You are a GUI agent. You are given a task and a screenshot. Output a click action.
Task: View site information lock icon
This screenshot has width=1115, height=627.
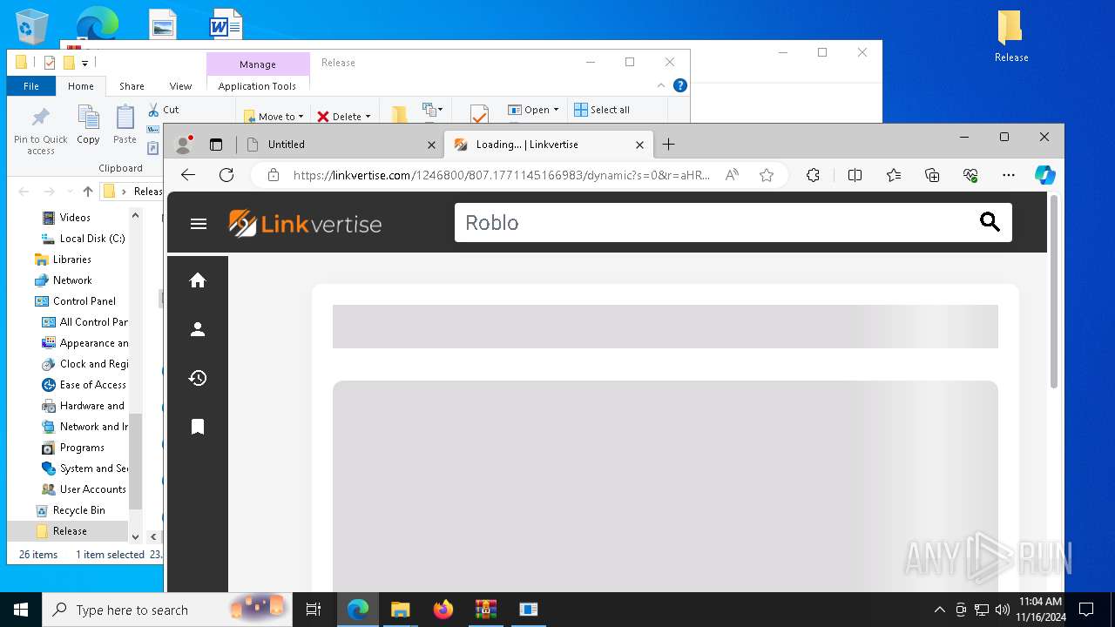pos(274,175)
